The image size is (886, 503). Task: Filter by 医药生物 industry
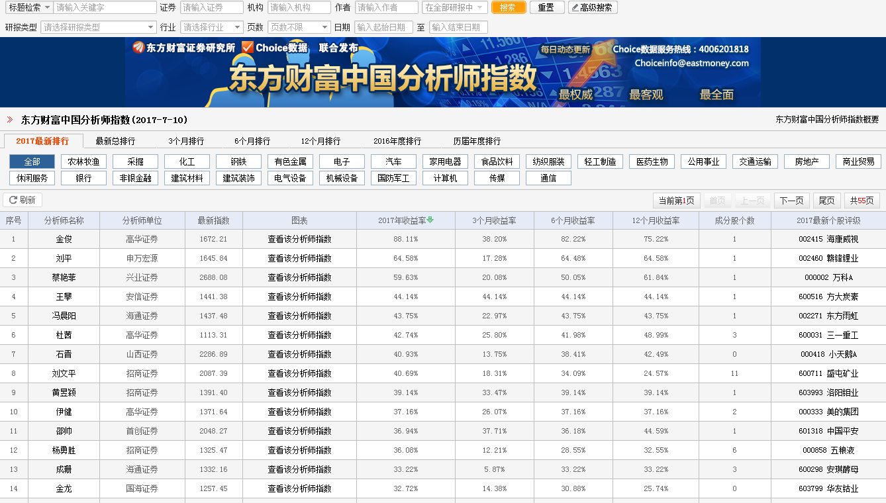pos(652,161)
